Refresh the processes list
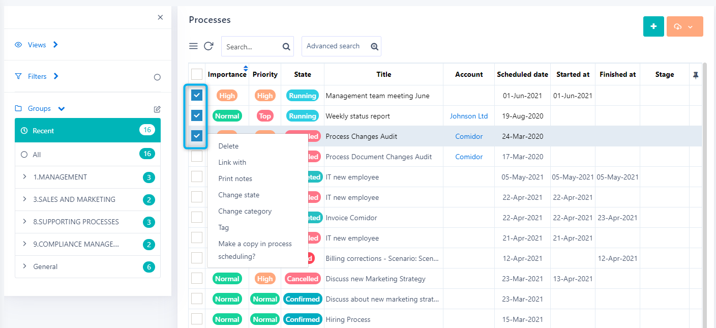This screenshot has width=716, height=328. 208,46
